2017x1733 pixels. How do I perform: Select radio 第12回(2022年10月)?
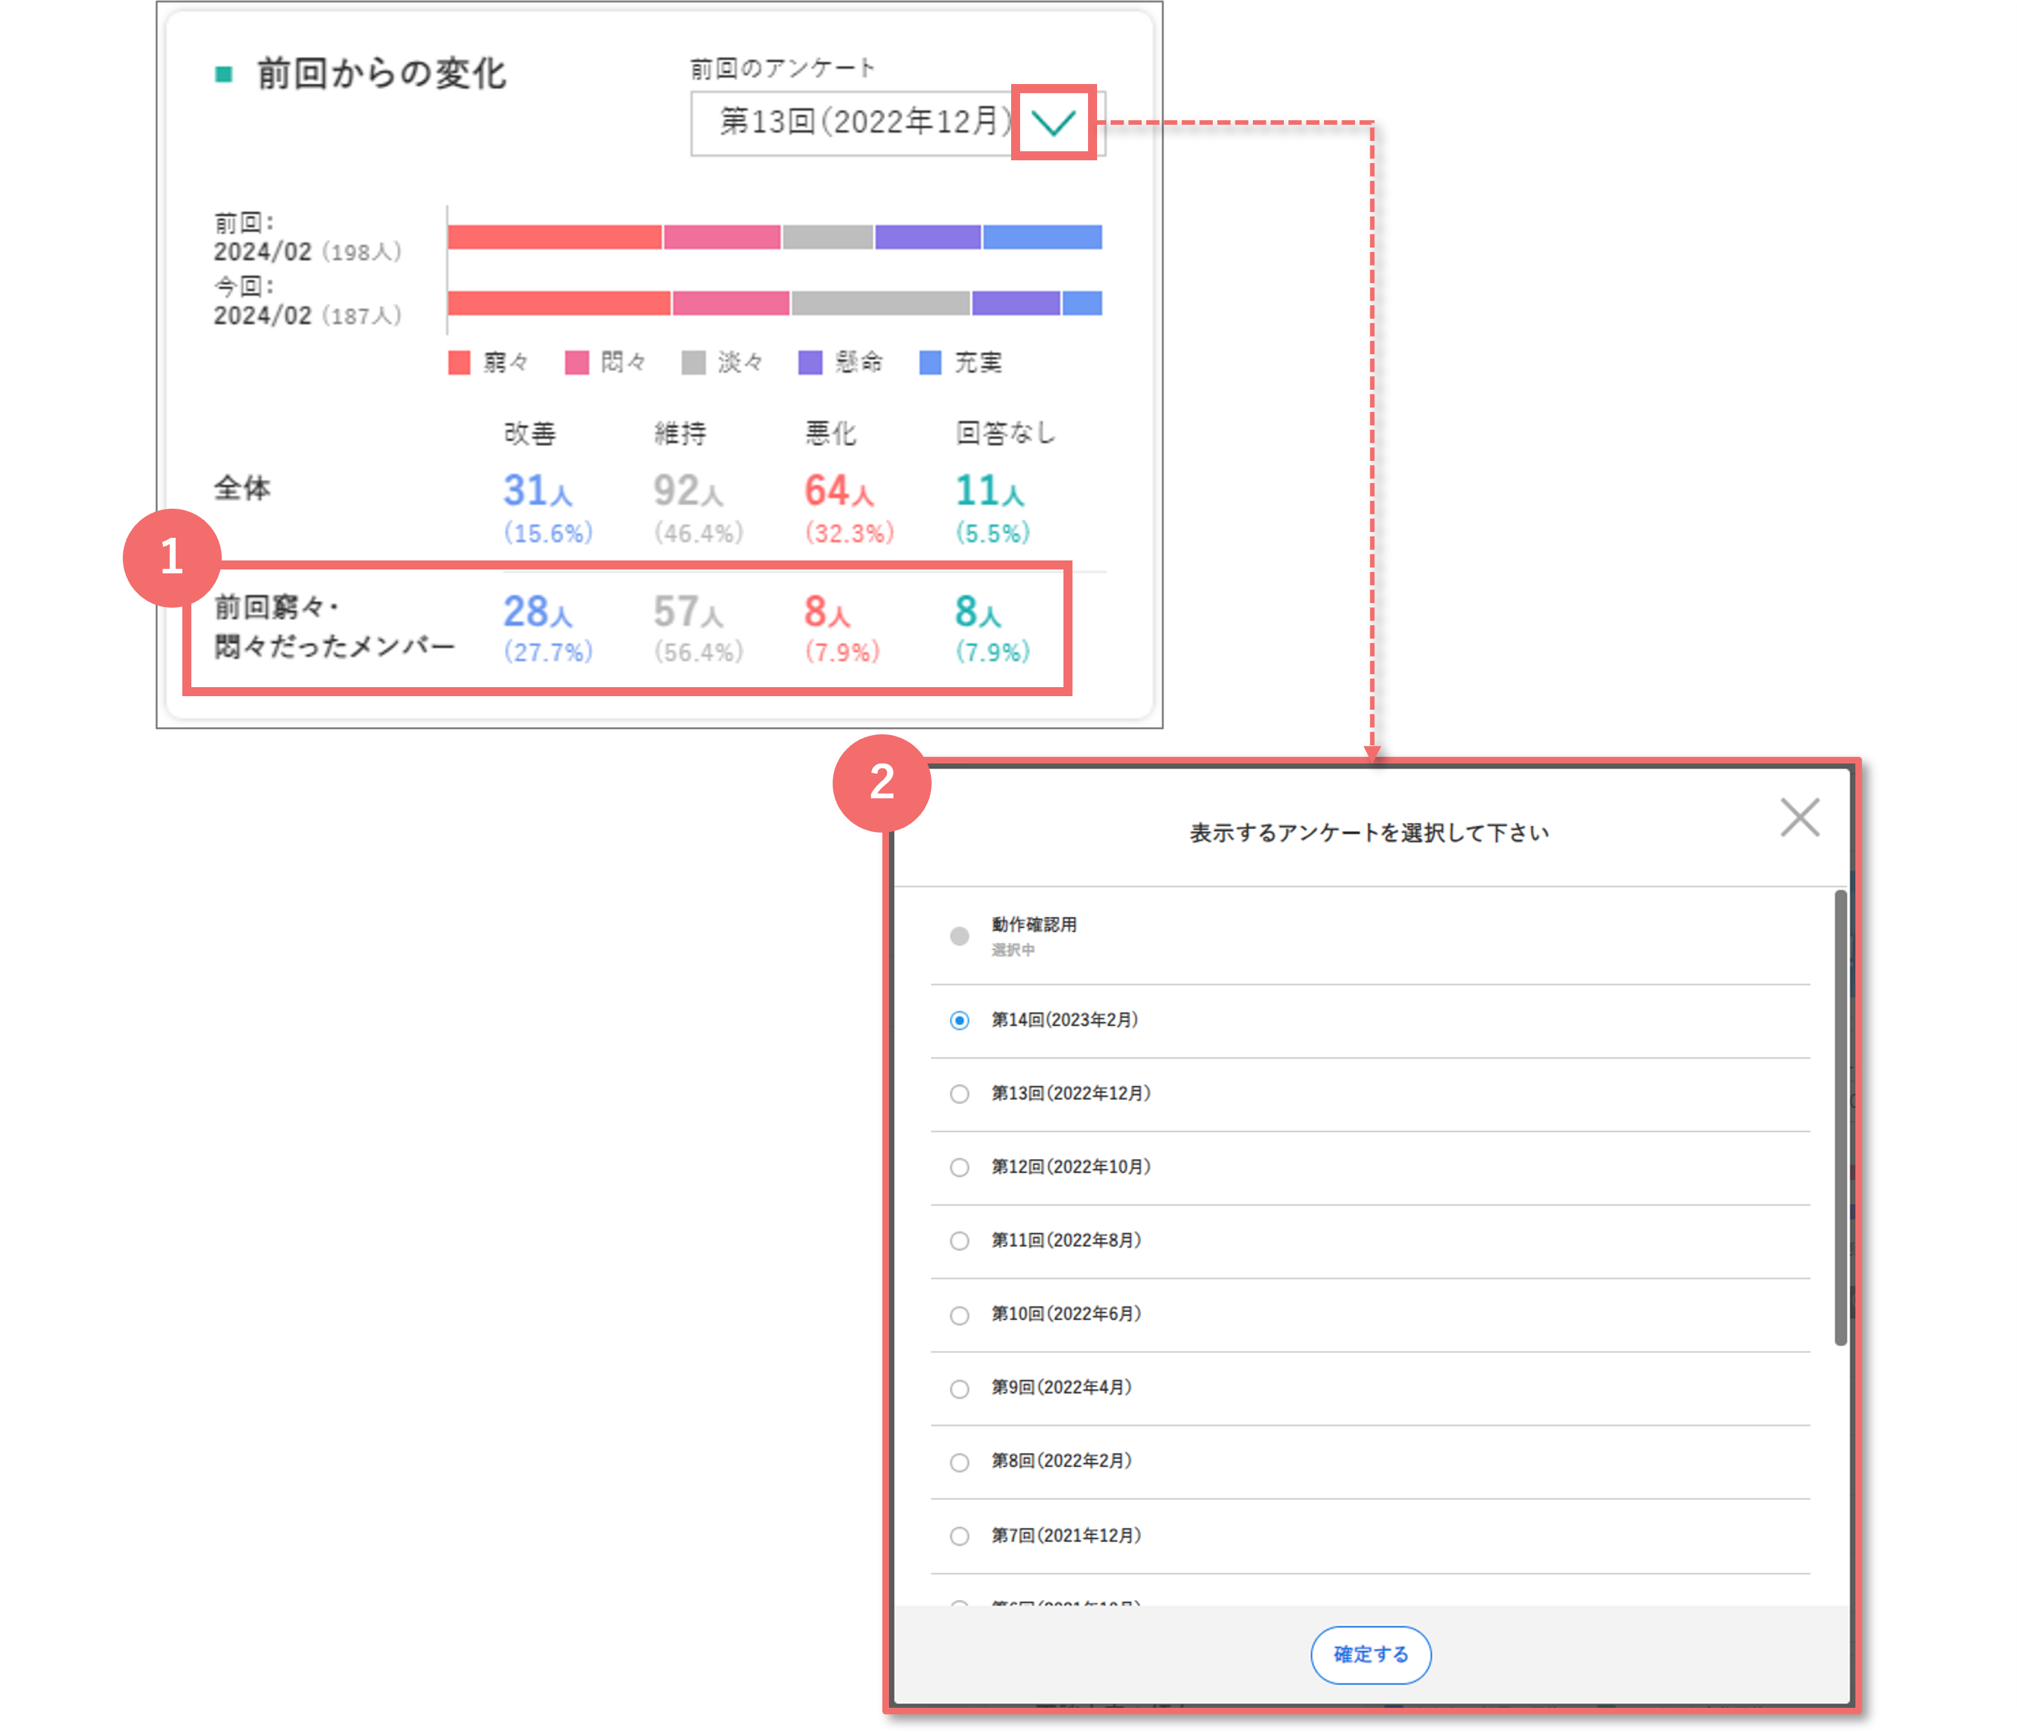point(959,1166)
